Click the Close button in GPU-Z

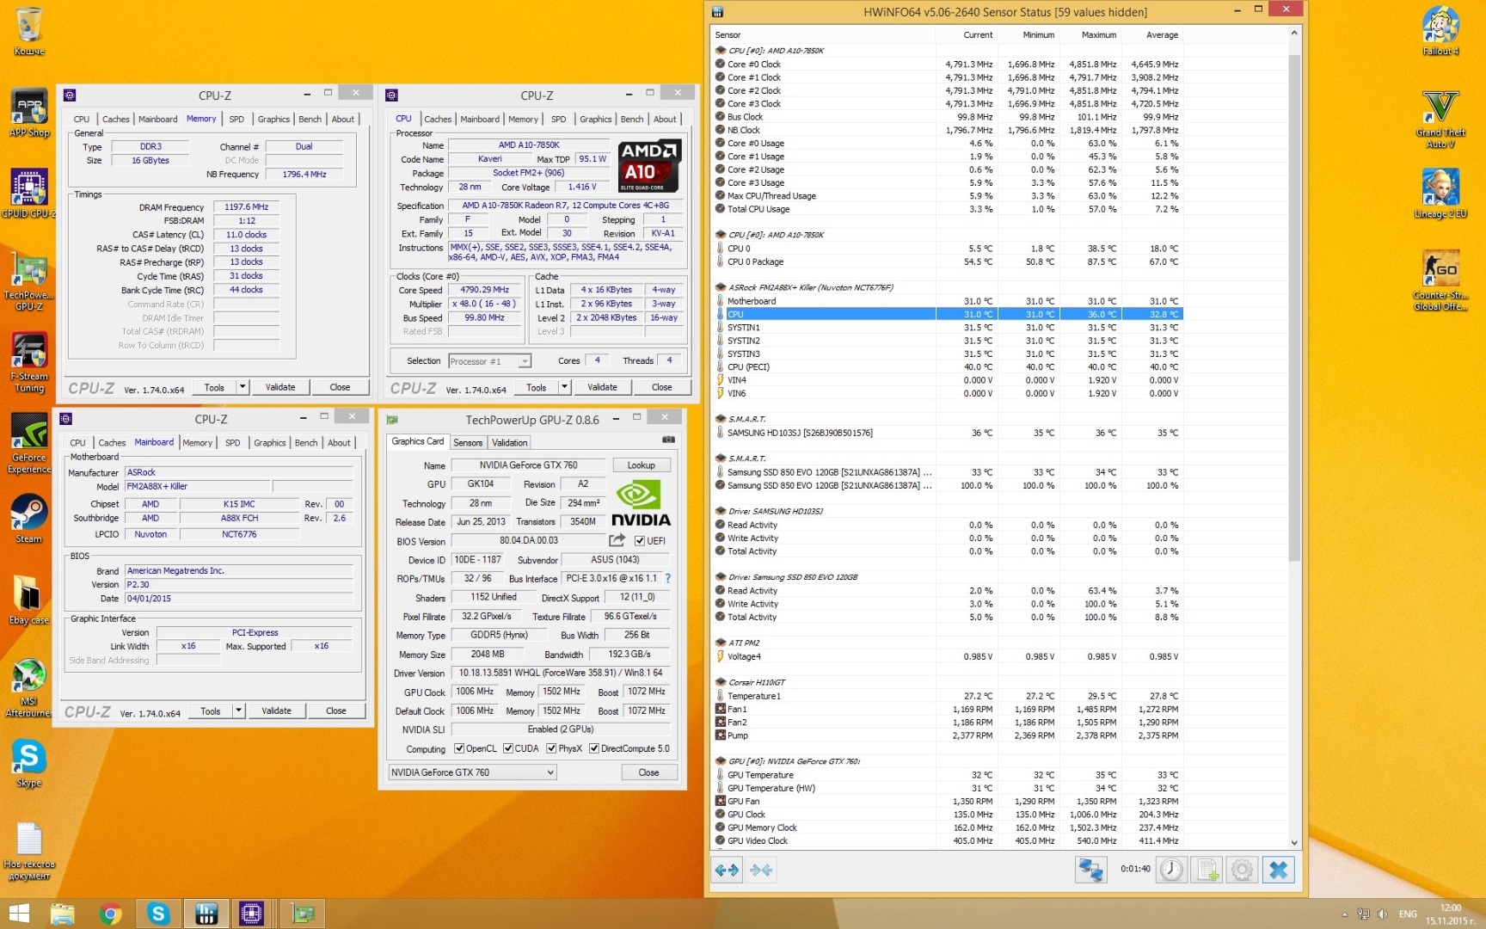tap(649, 772)
